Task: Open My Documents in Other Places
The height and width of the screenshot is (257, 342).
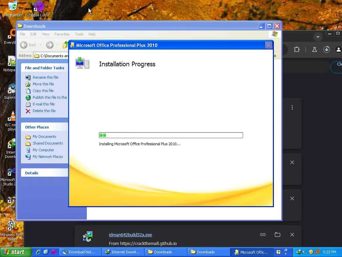Action: (44, 137)
